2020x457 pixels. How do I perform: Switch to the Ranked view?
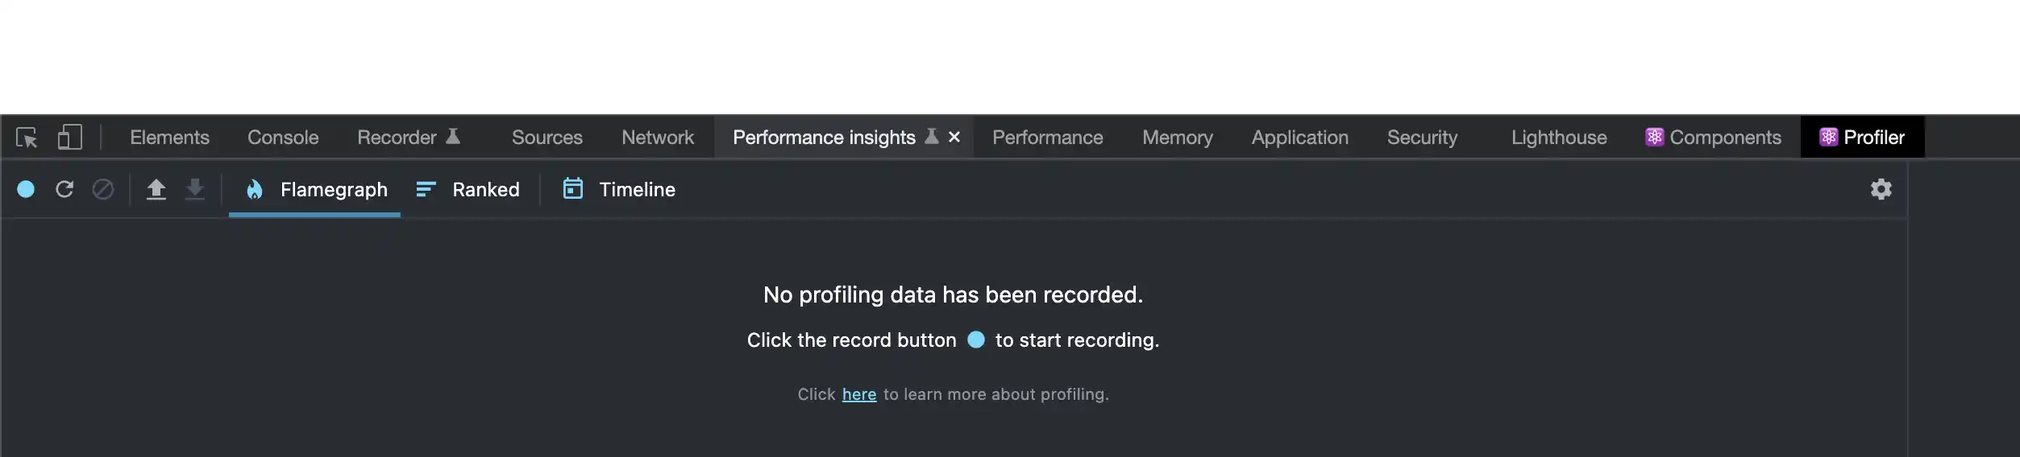point(468,190)
